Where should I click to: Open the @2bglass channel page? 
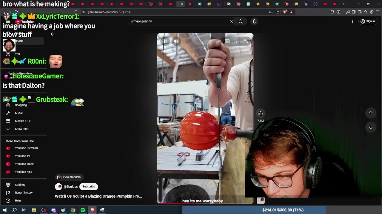coord(70,187)
